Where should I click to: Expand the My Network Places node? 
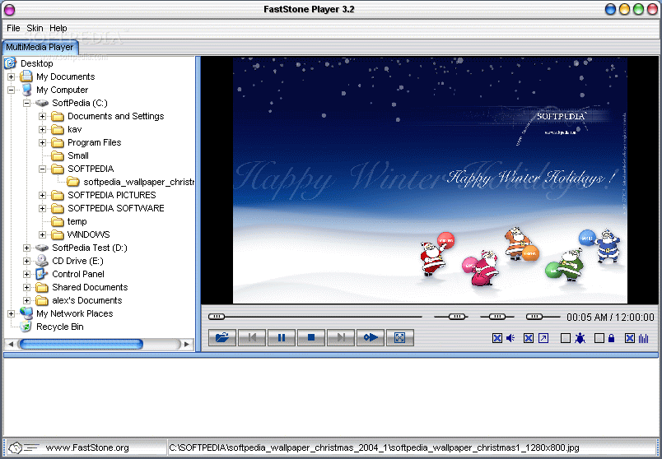[11, 313]
